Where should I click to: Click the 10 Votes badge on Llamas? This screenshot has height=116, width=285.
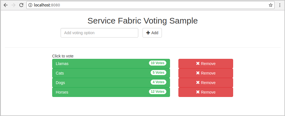point(157,63)
